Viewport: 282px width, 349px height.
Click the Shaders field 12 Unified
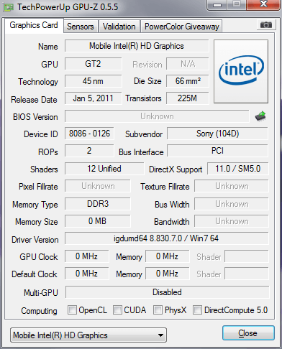pos(104,169)
